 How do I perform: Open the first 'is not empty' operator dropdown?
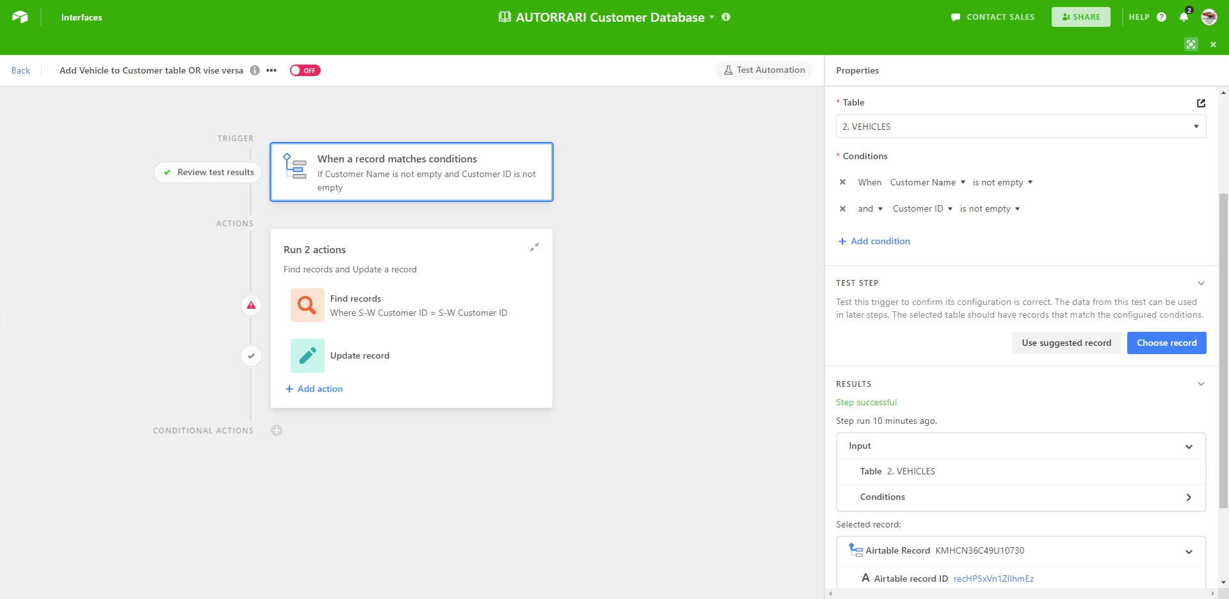(x=1002, y=182)
